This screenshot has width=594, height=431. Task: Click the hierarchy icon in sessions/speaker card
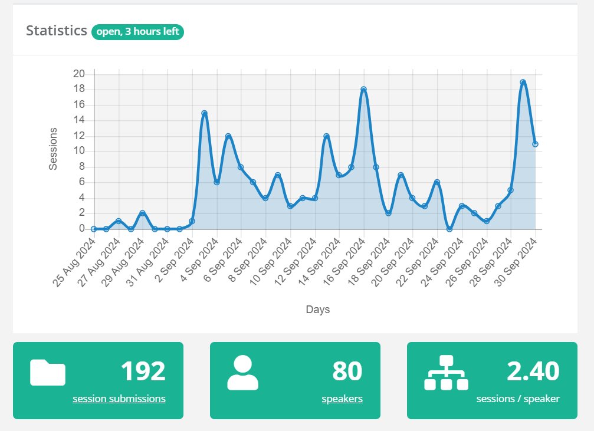(x=447, y=373)
